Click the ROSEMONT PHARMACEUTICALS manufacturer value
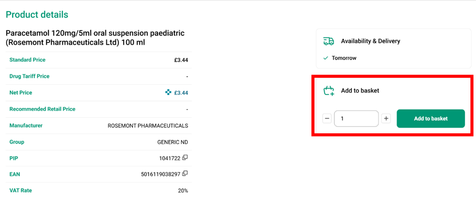 click(148, 126)
